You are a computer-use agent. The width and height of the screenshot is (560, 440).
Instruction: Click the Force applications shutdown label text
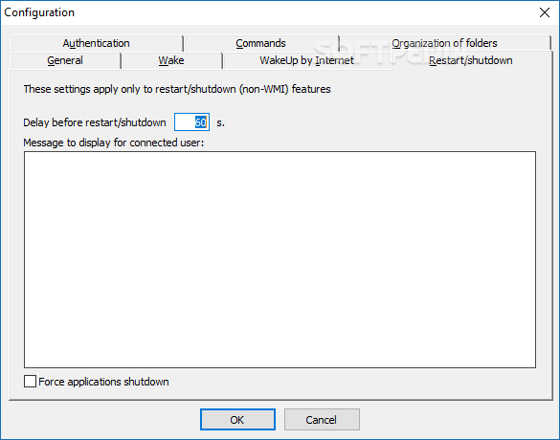click(103, 382)
